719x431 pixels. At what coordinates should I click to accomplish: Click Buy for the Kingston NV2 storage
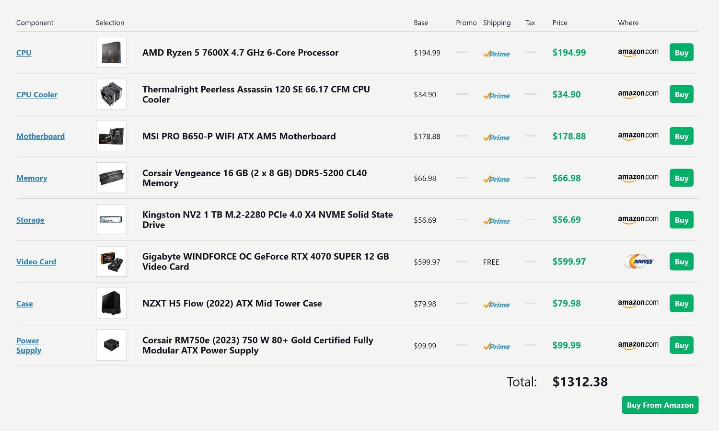(x=681, y=220)
